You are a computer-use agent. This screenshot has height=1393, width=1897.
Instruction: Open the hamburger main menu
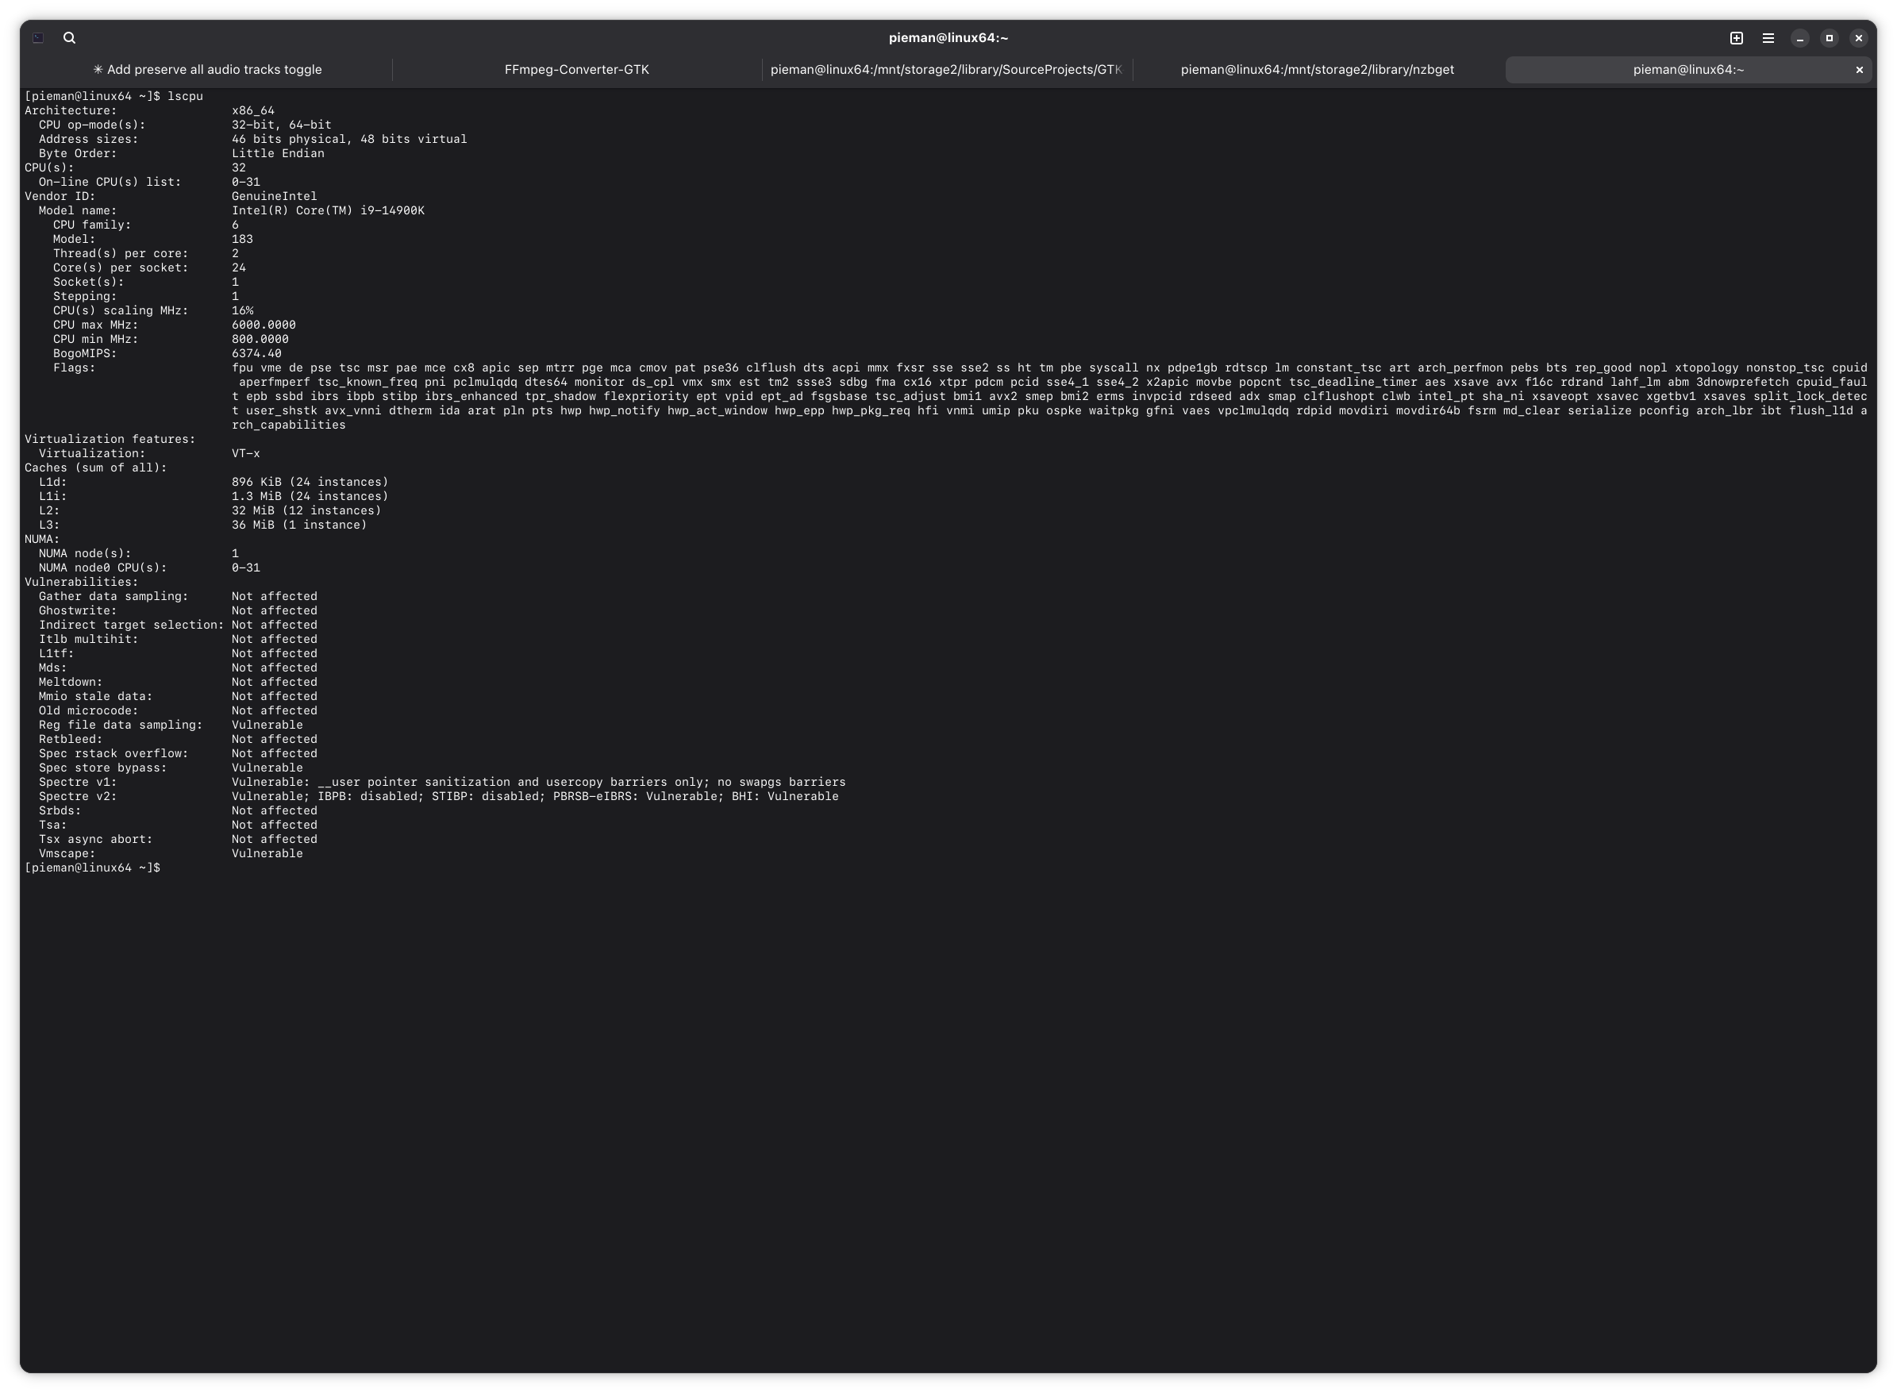pos(1768,38)
